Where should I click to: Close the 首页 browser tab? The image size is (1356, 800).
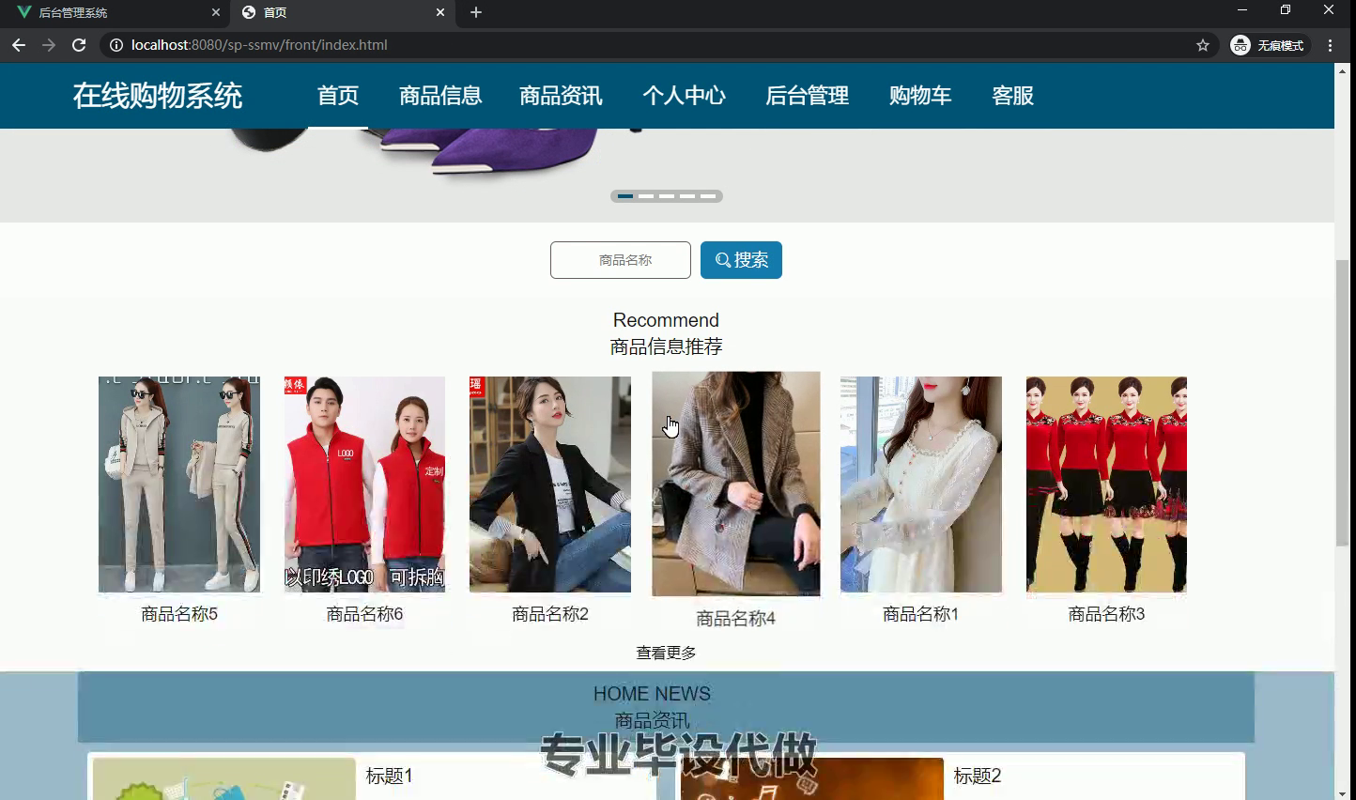[440, 12]
